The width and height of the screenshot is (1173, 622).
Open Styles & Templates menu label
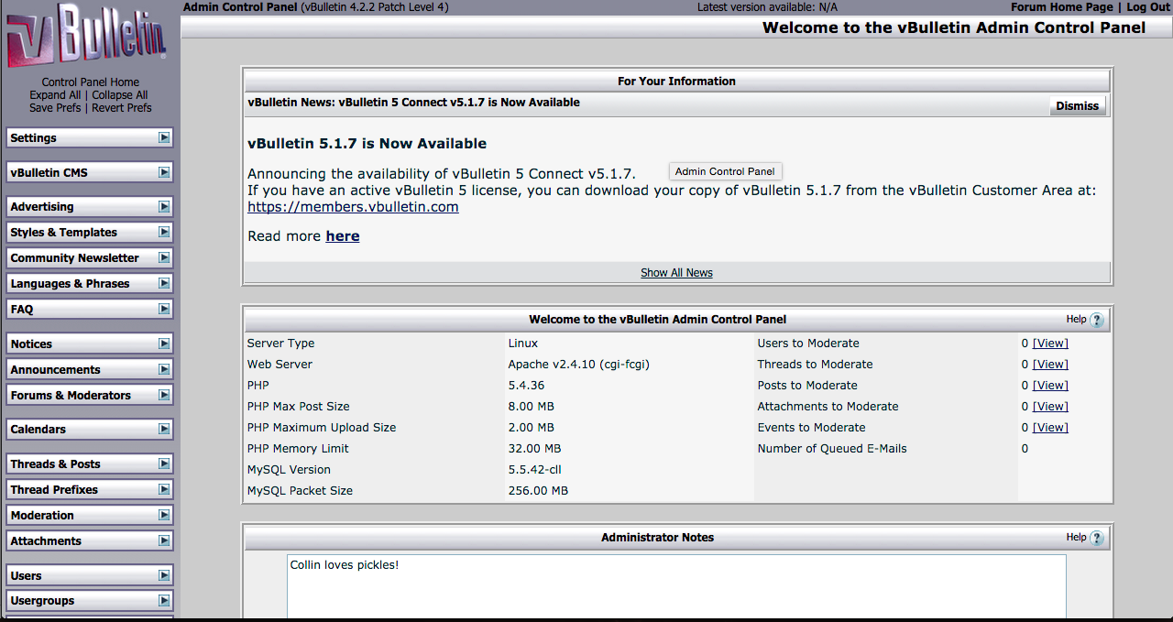pyautogui.click(x=63, y=233)
